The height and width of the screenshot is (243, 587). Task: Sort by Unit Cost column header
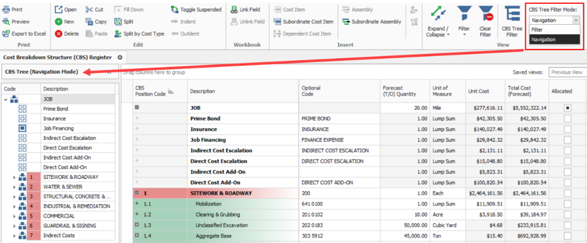[x=485, y=91]
